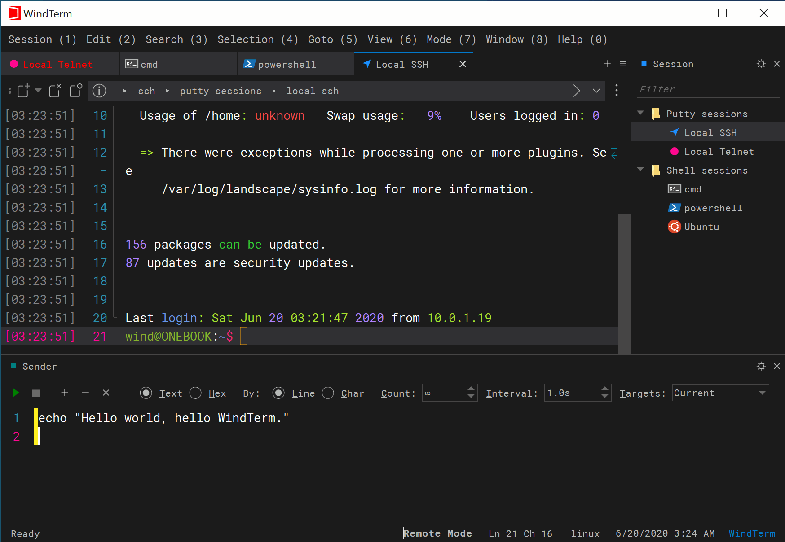The image size is (785, 542).
Task: Open Session panel settings gear
Action: point(761,64)
